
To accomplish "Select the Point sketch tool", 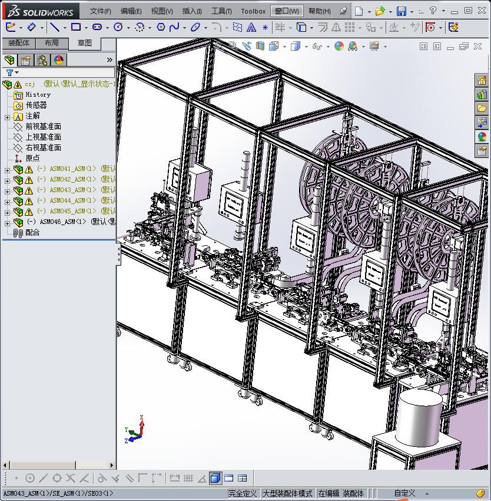I will 265,28.
